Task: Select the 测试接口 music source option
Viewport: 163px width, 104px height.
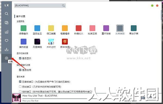Action: click(x=20, y=87)
